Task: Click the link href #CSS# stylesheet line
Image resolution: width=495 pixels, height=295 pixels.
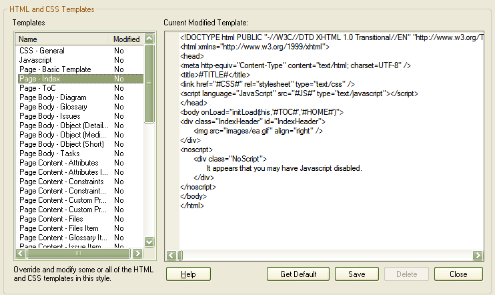Action: point(268,84)
